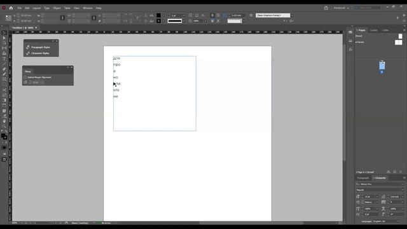
Task: Switch to the Links tab
Action: coord(385,30)
